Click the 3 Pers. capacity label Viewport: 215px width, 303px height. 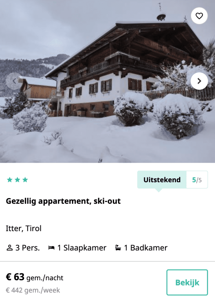[x=27, y=248]
